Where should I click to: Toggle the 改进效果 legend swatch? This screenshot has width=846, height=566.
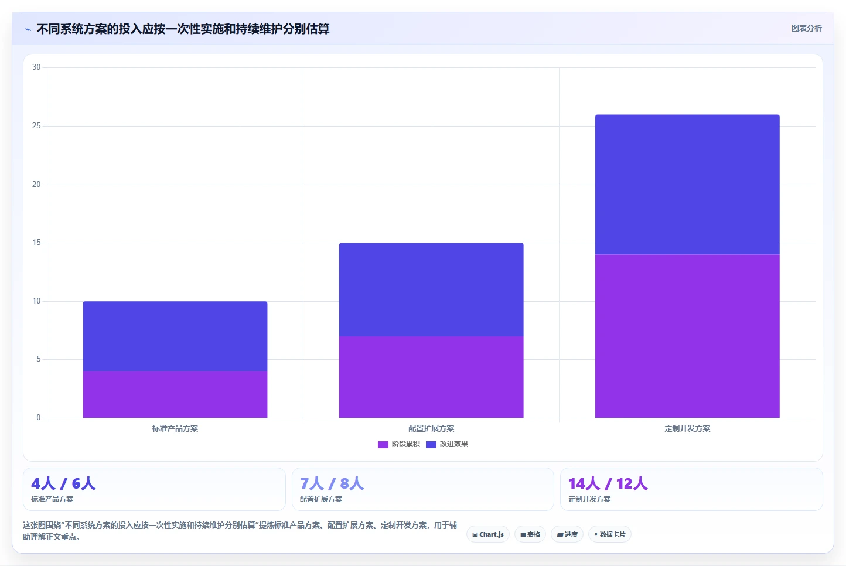click(431, 445)
